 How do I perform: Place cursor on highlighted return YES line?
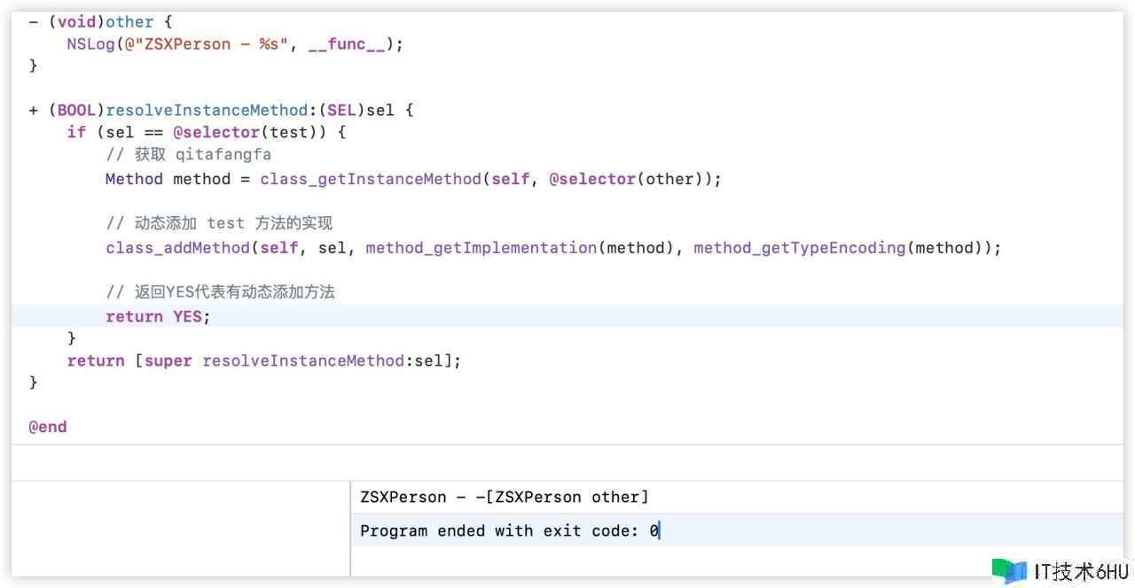[157, 317]
